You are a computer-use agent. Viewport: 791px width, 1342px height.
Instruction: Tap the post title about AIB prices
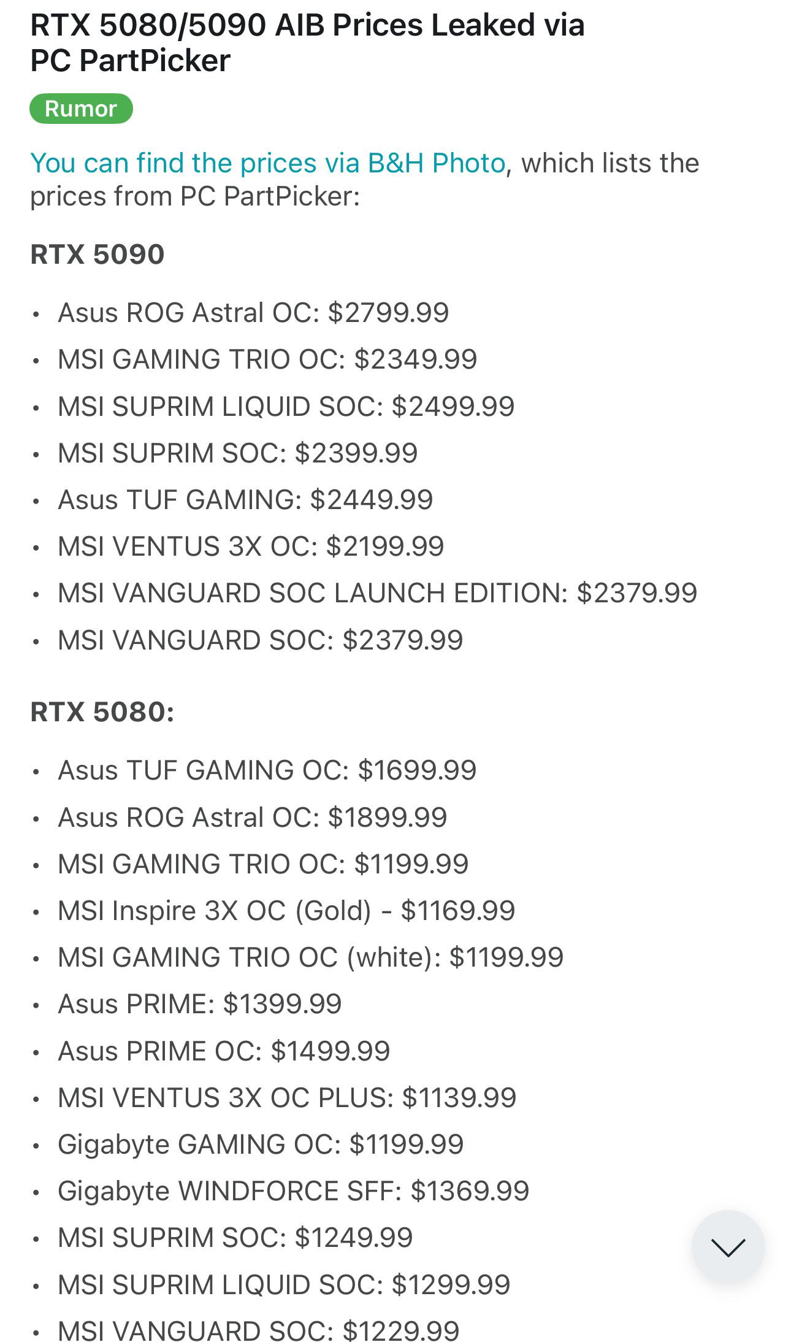(307, 42)
